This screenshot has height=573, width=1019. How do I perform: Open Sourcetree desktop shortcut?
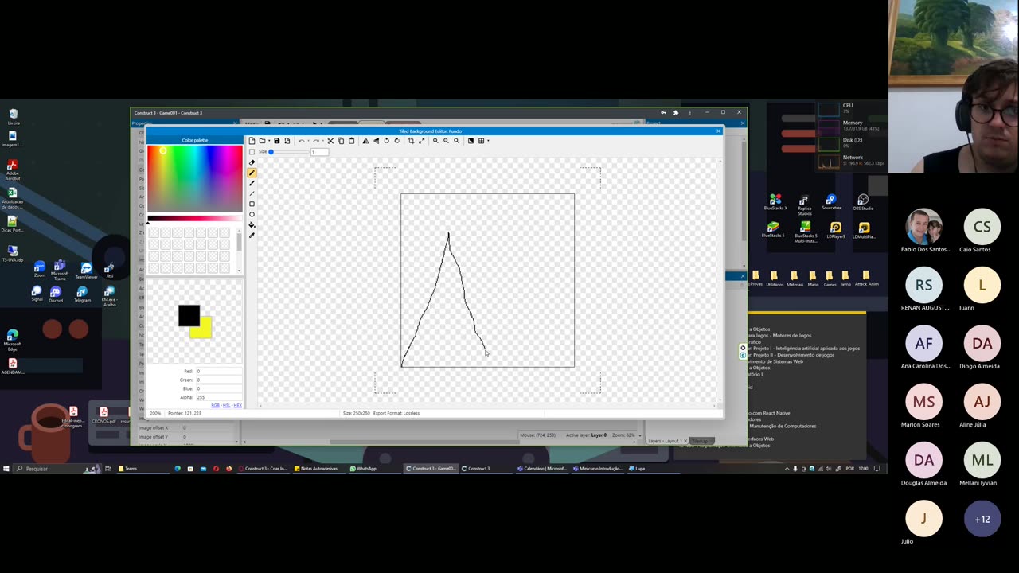(831, 202)
